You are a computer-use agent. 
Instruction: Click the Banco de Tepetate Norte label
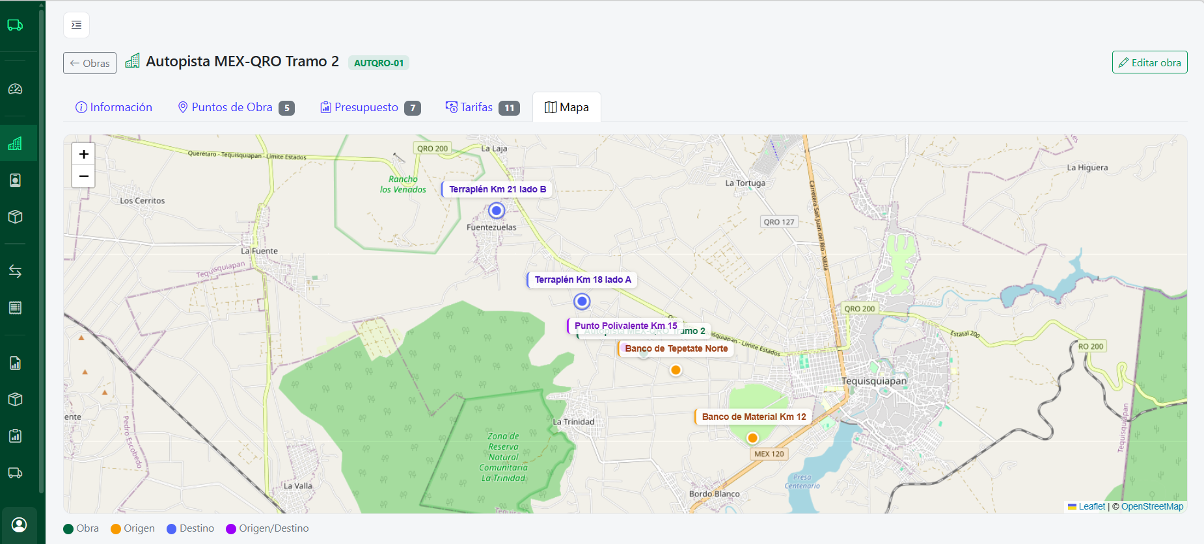coord(676,348)
